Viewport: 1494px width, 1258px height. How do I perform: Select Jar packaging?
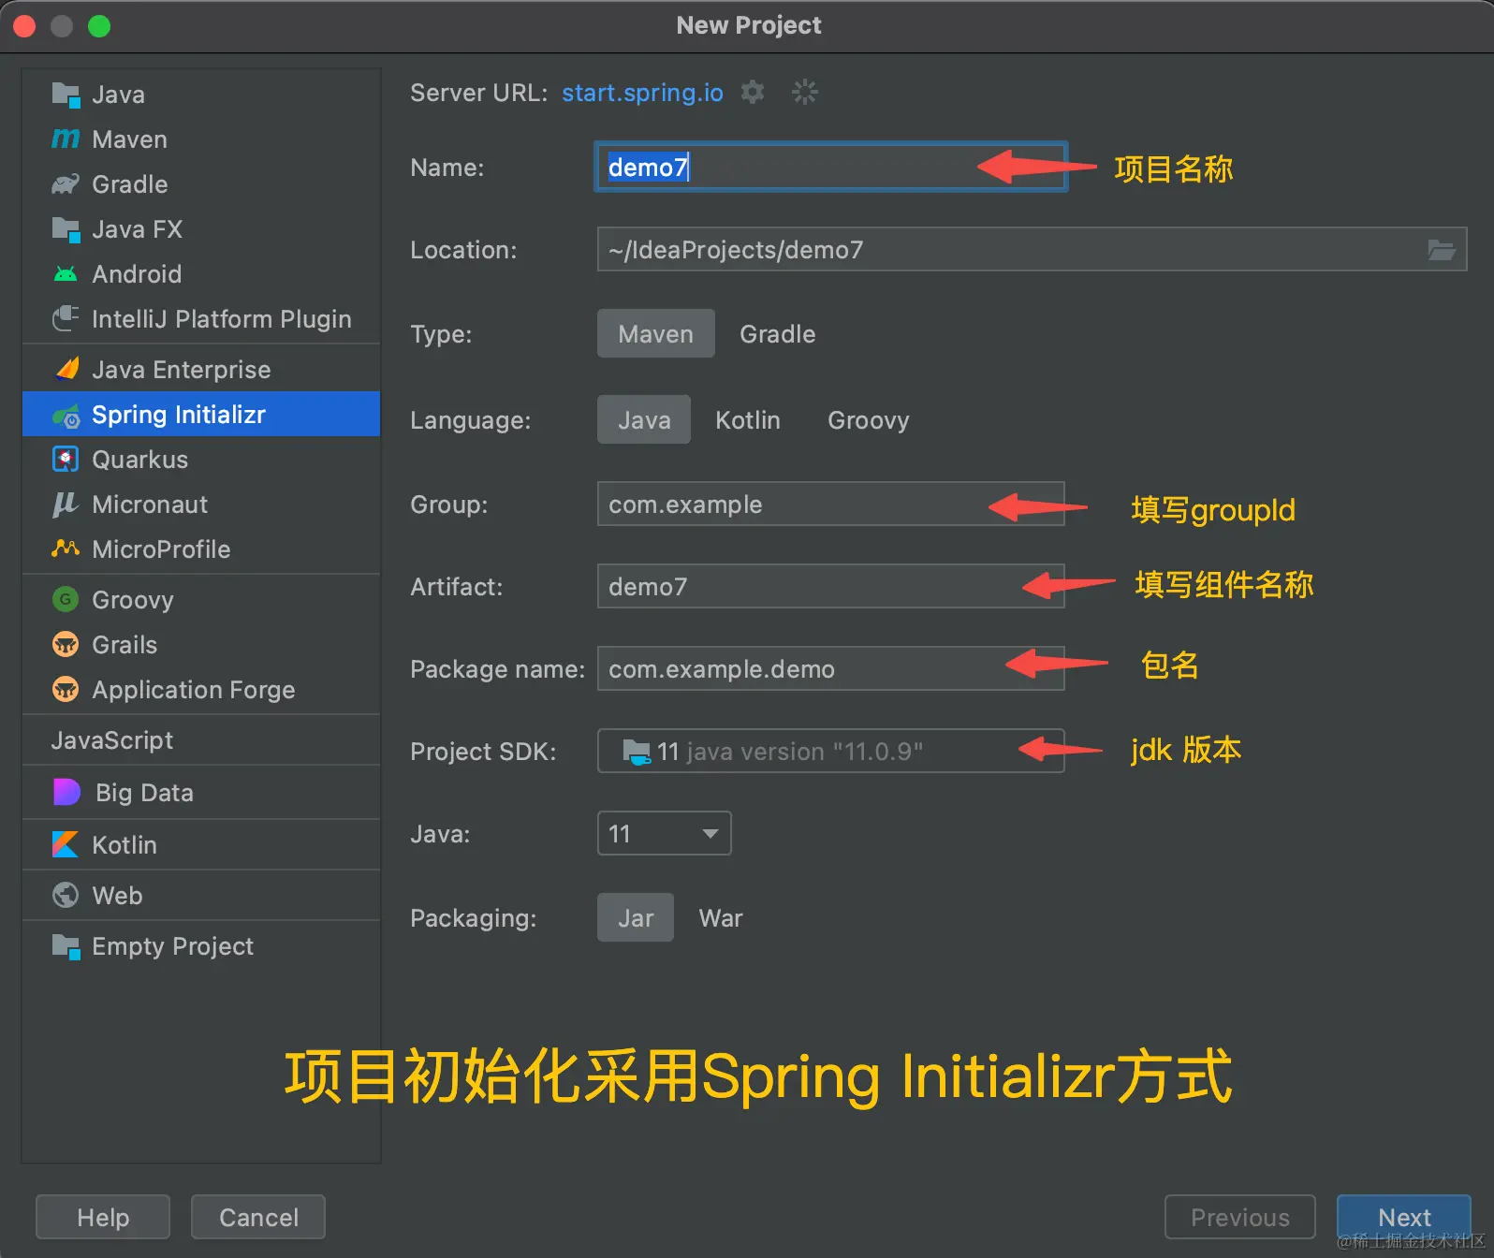(x=636, y=918)
